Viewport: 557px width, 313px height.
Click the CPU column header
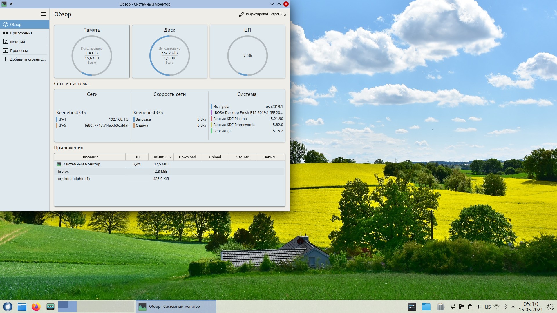coord(137,157)
